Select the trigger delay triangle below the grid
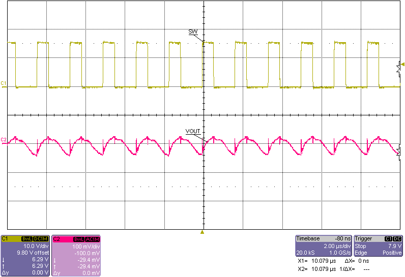The width and height of the screenshot is (405, 277). tap(202, 232)
